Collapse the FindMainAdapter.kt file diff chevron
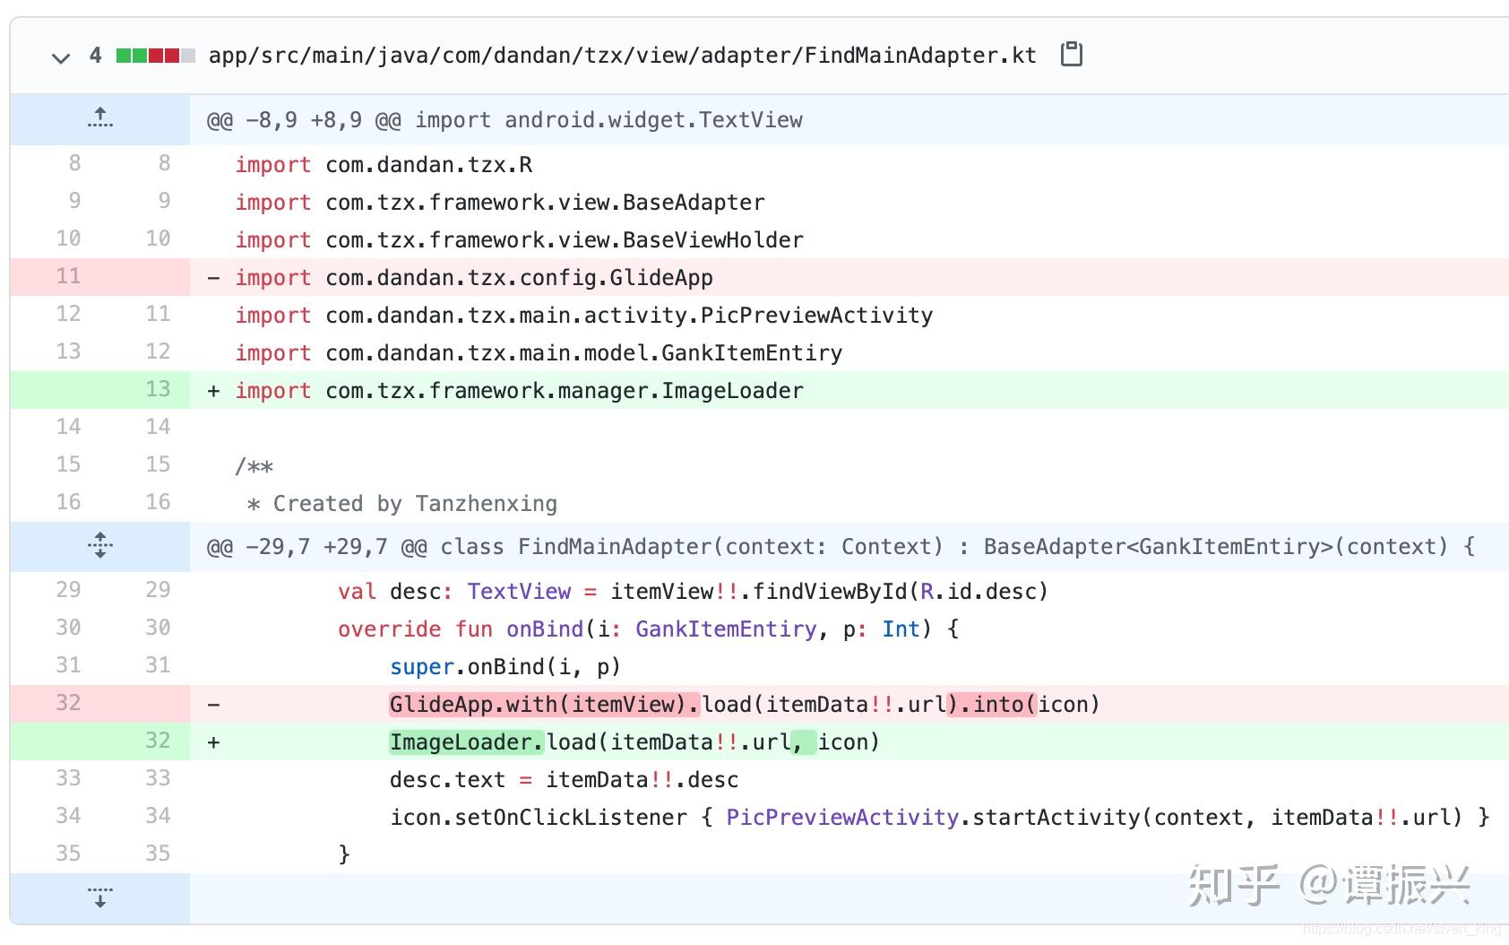This screenshot has width=1509, height=945. click(61, 58)
